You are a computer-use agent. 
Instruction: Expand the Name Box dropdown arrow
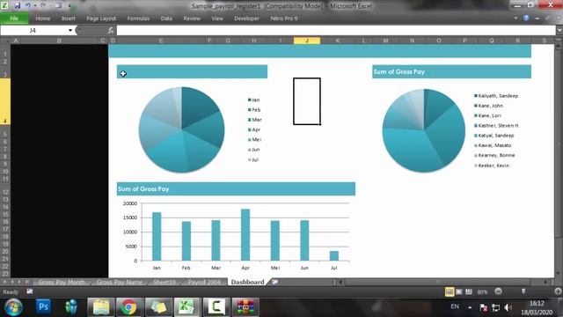click(x=70, y=31)
